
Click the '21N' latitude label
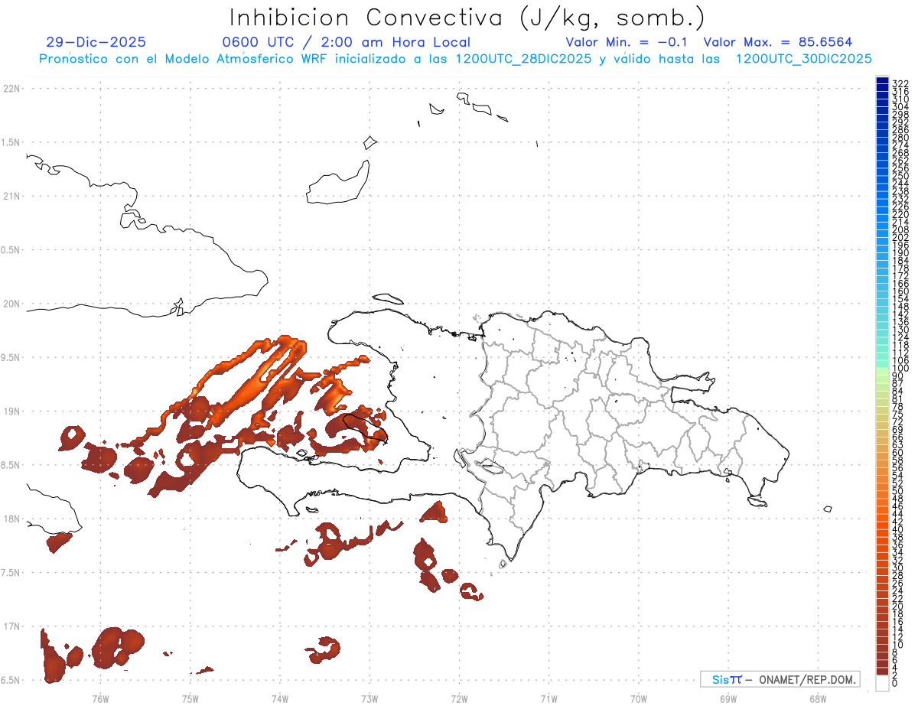pyautogui.click(x=11, y=197)
